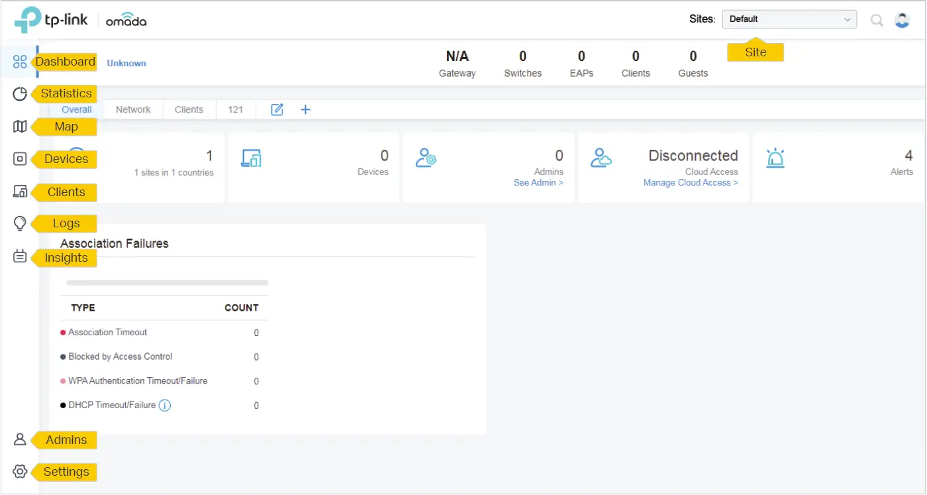Switch to the Overall tab

pos(77,110)
